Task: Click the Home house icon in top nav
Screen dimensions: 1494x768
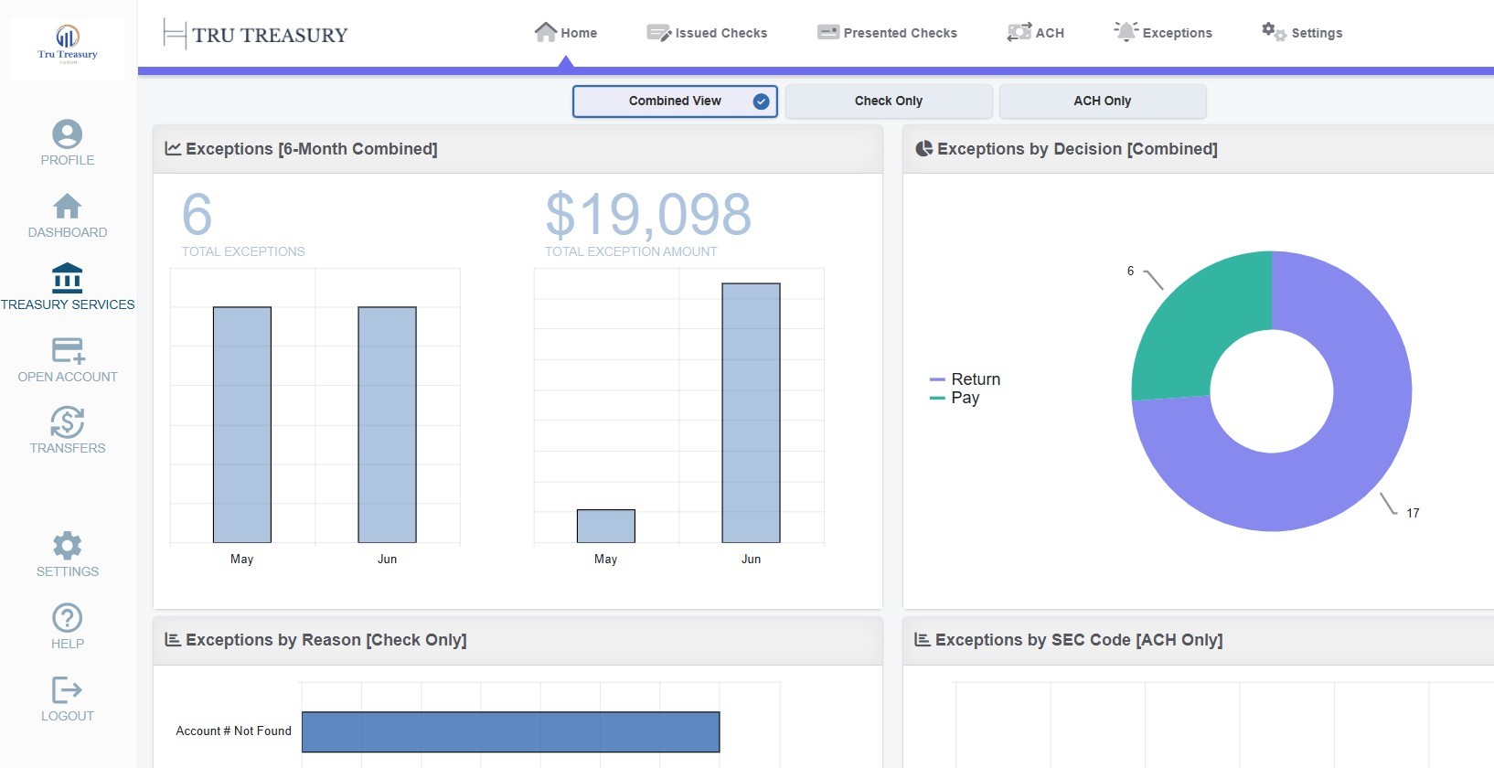Action: click(x=546, y=32)
